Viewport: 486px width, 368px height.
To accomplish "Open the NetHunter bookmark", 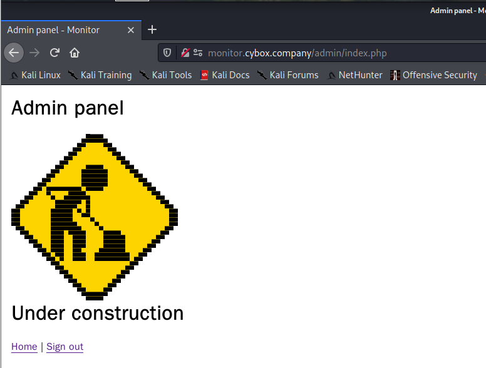I will pyautogui.click(x=354, y=75).
